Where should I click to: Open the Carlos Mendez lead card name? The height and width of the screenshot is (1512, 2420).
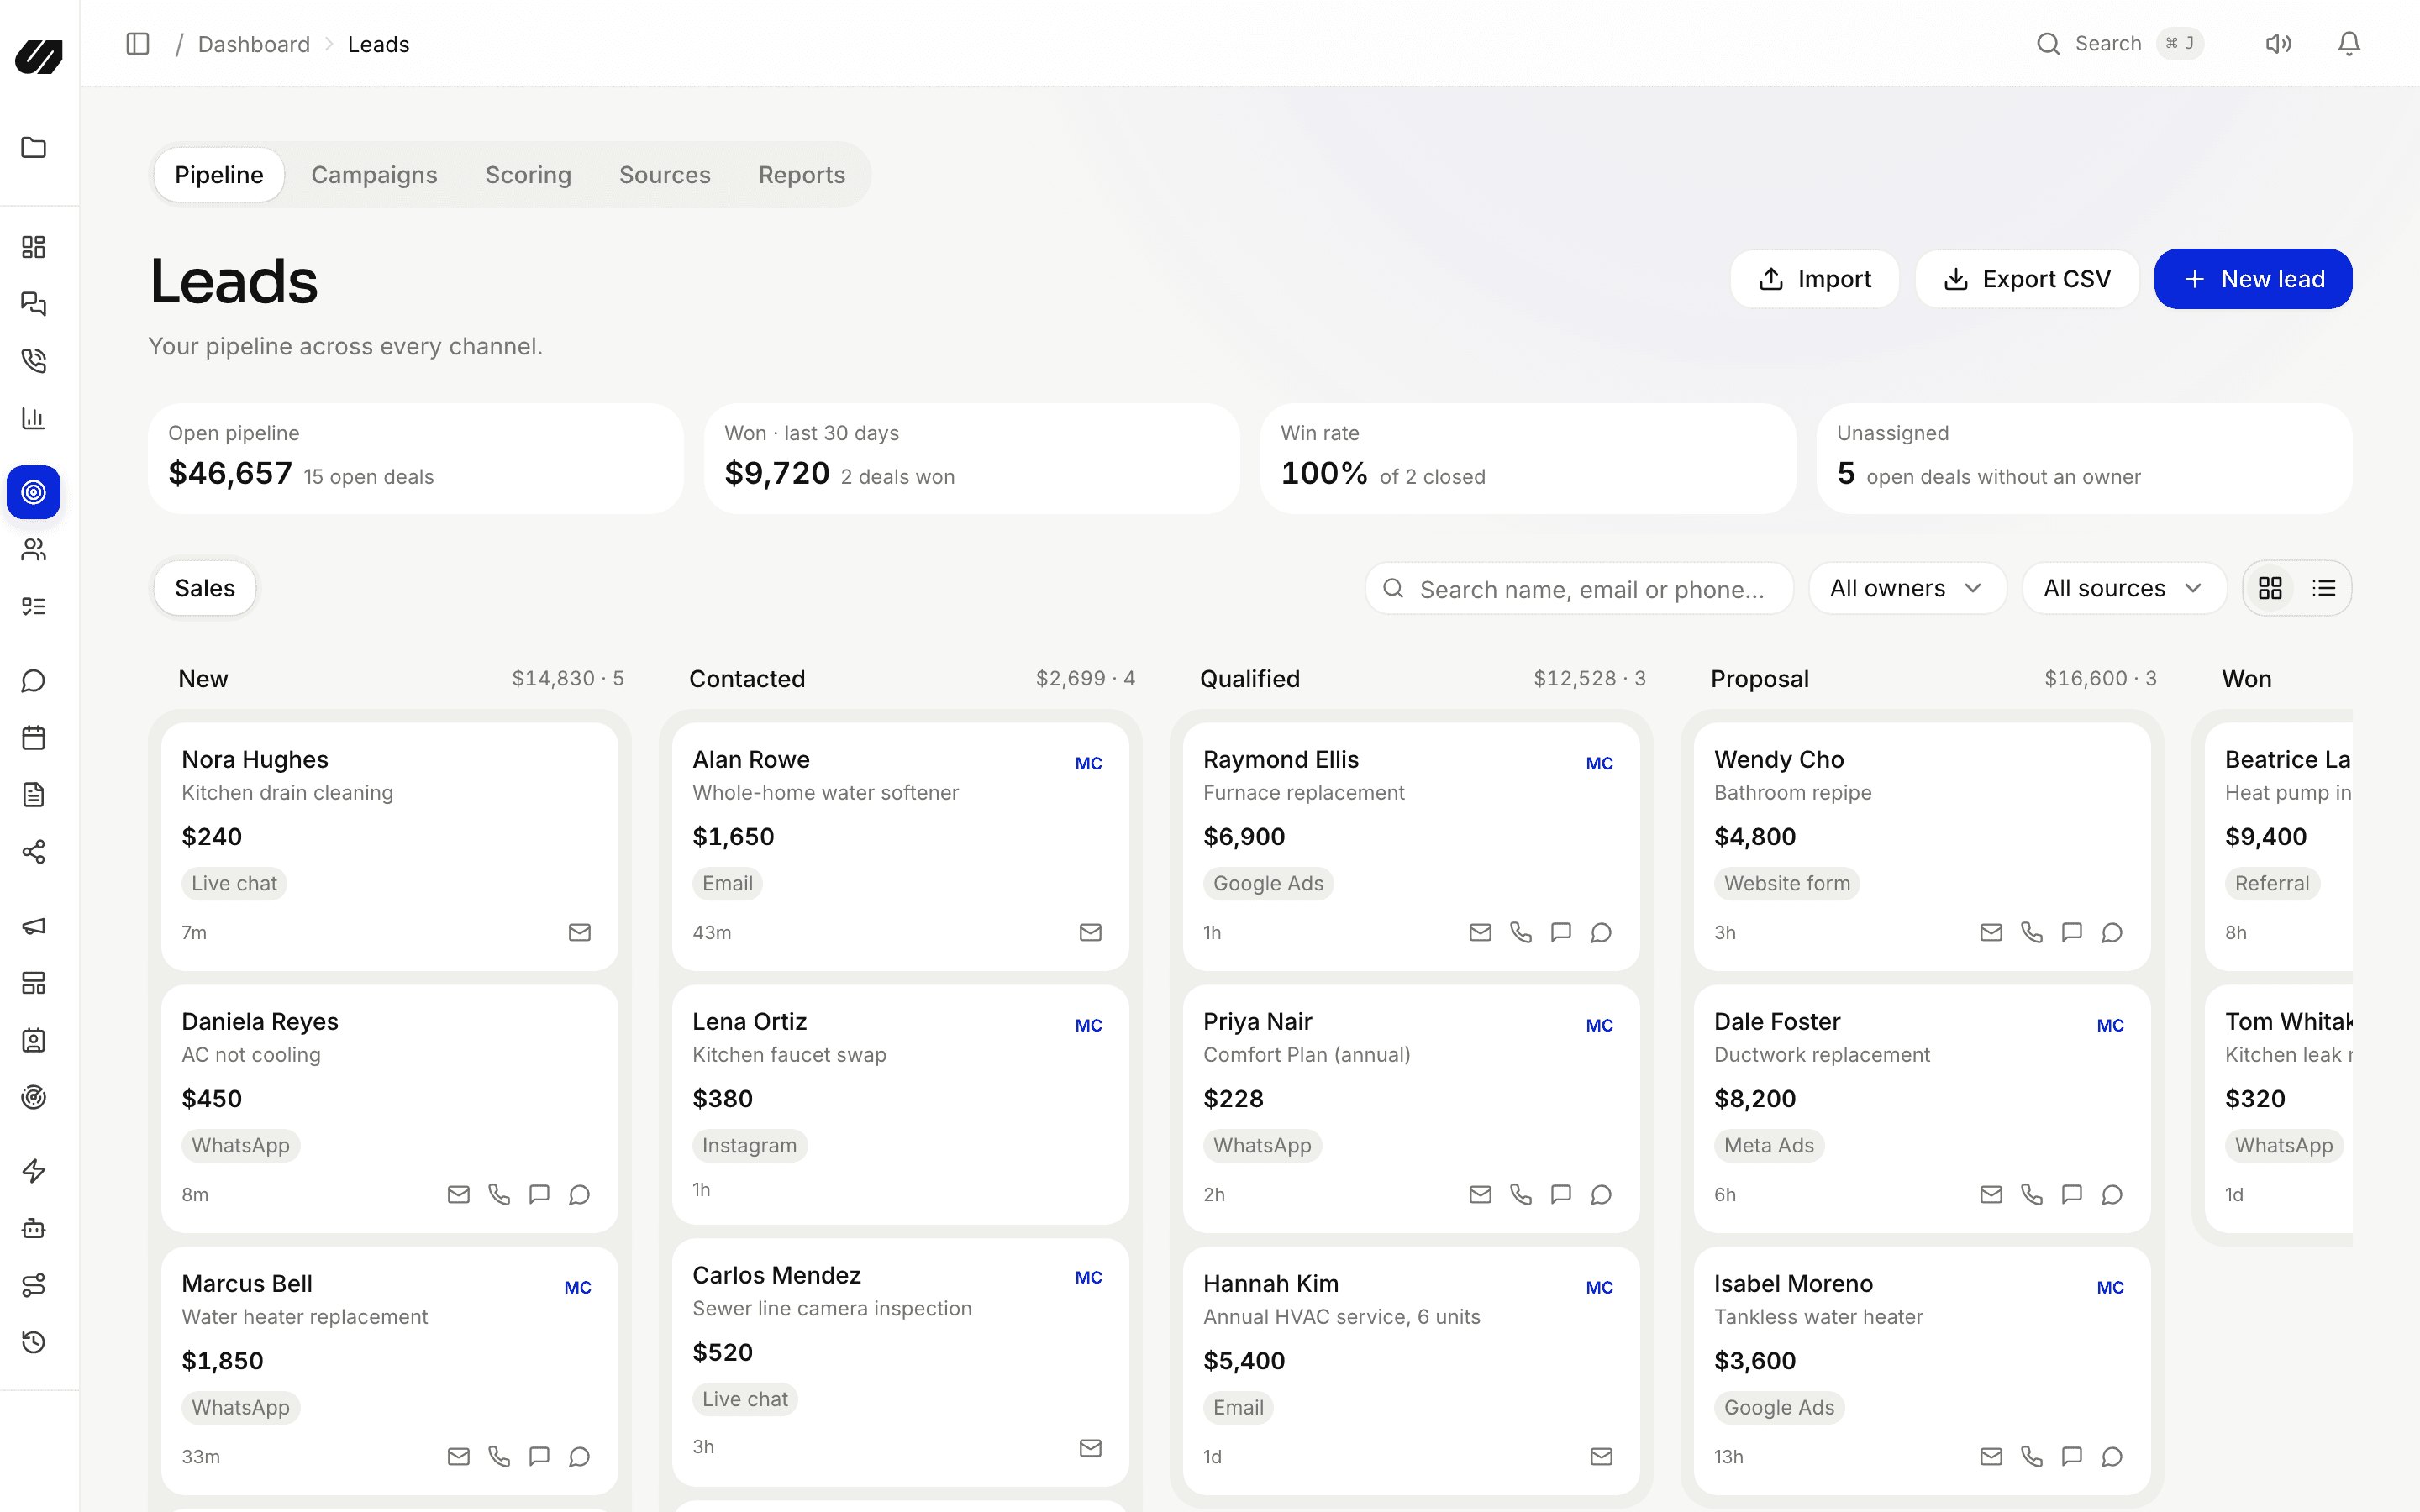776,1275
